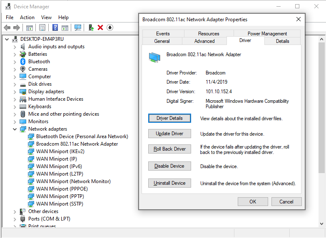Click the Monitors category icon
The height and width of the screenshot is (238, 326).
[x=22, y=121]
